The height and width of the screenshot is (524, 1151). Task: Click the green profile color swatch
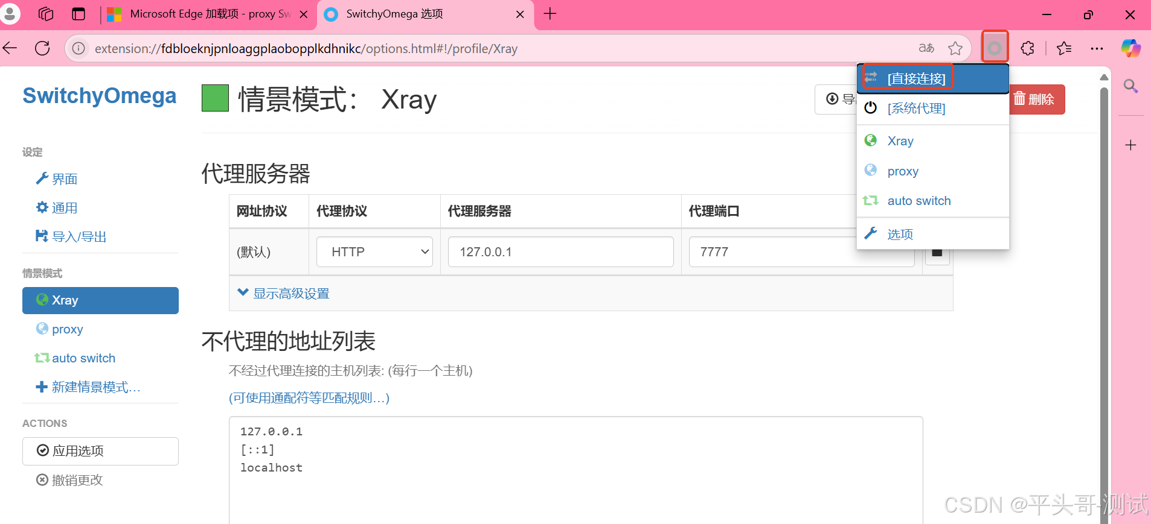click(x=215, y=98)
